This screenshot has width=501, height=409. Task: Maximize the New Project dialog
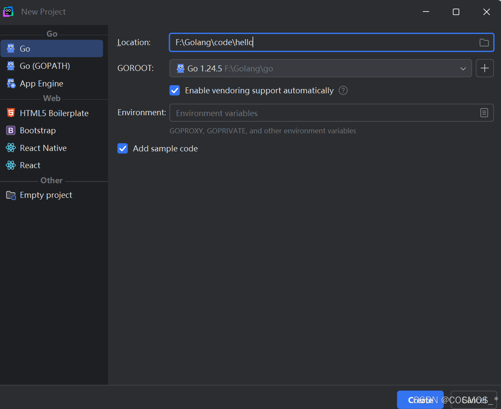456,12
